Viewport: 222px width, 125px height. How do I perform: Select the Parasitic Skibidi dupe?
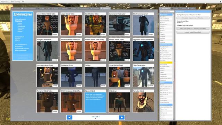(x=144, y=101)
